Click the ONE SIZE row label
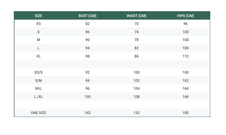The image size is (226, 135). [x=38, y=113]
